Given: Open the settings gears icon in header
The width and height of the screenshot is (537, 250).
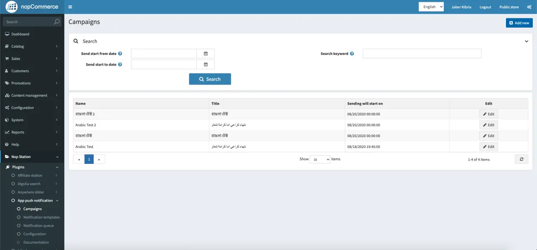Looking at the screenshot, I should [x=529, y=7].
